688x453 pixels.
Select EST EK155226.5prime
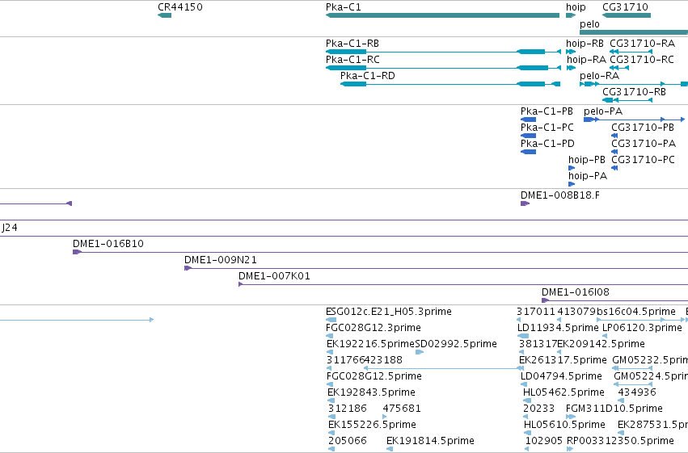tap(331, 434)
